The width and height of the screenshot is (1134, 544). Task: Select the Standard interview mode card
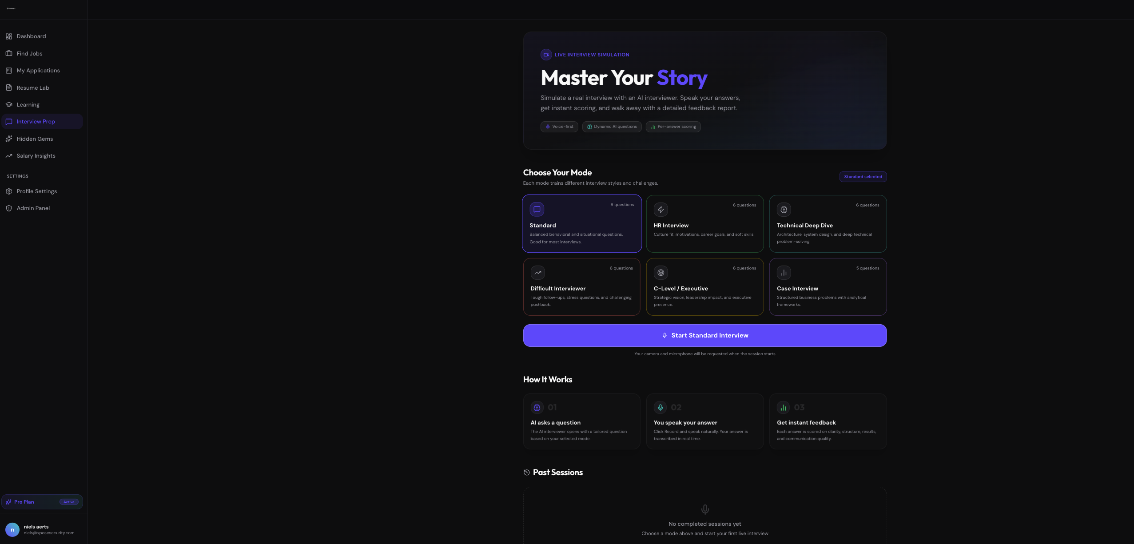581,223
